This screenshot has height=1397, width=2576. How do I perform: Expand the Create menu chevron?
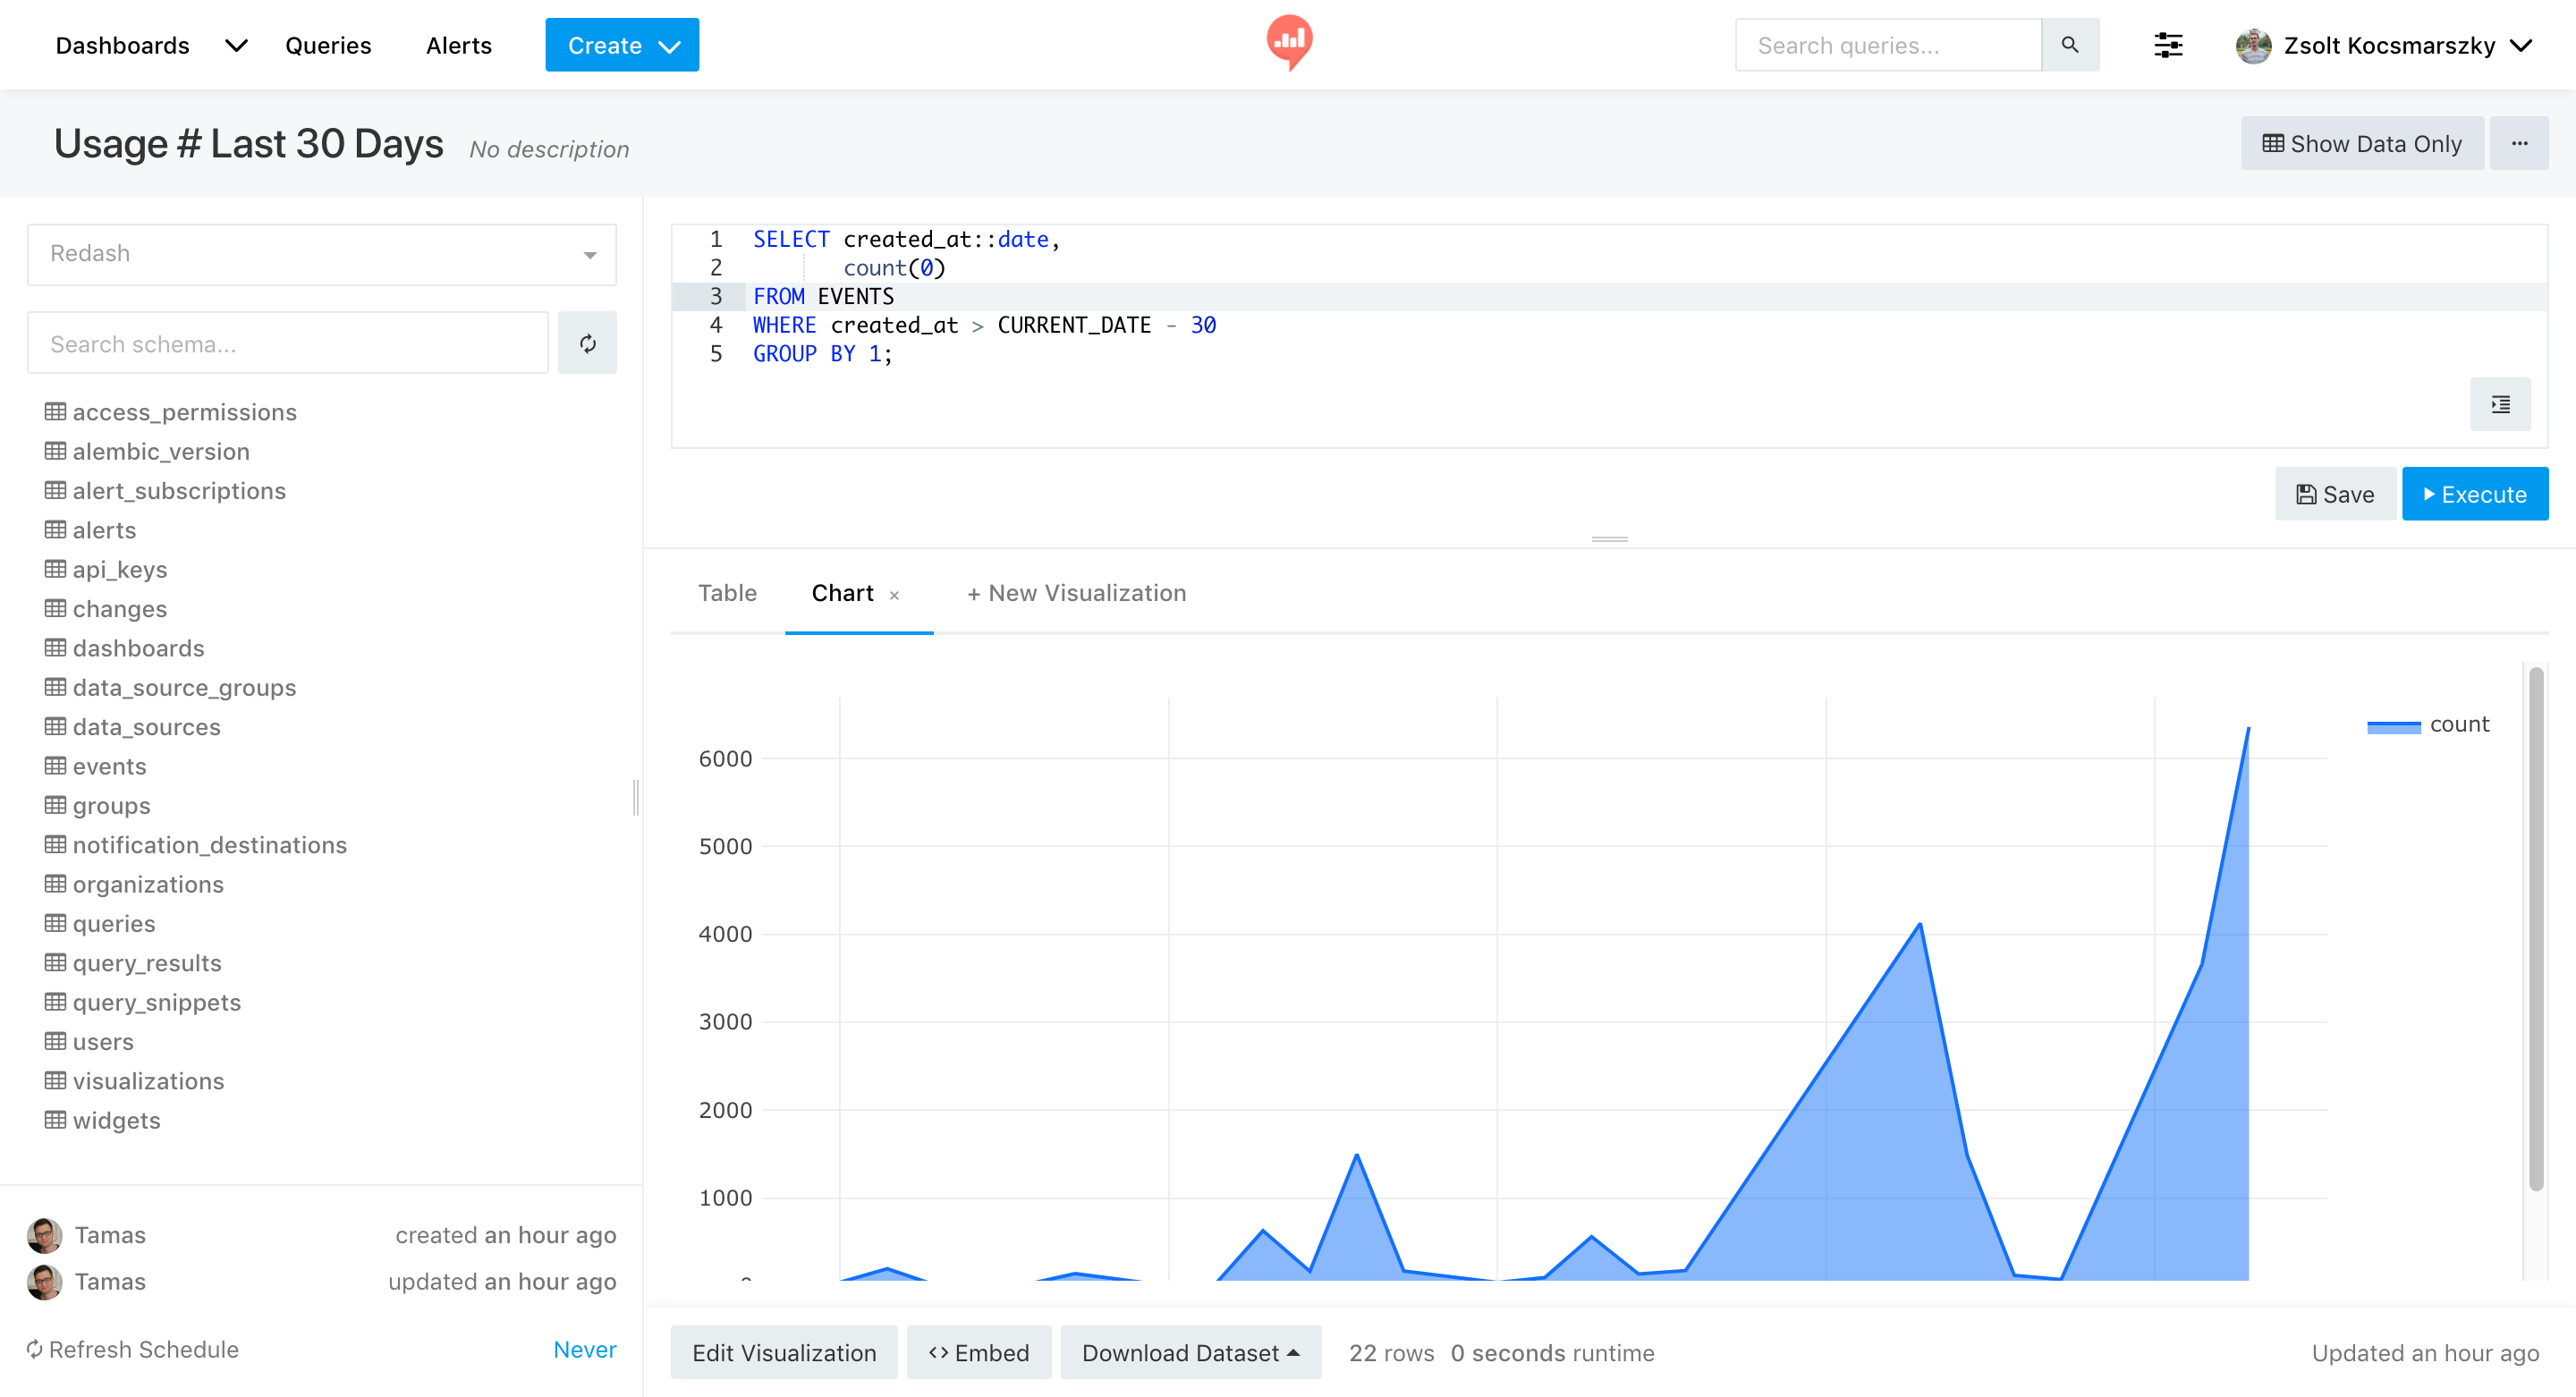669,44
